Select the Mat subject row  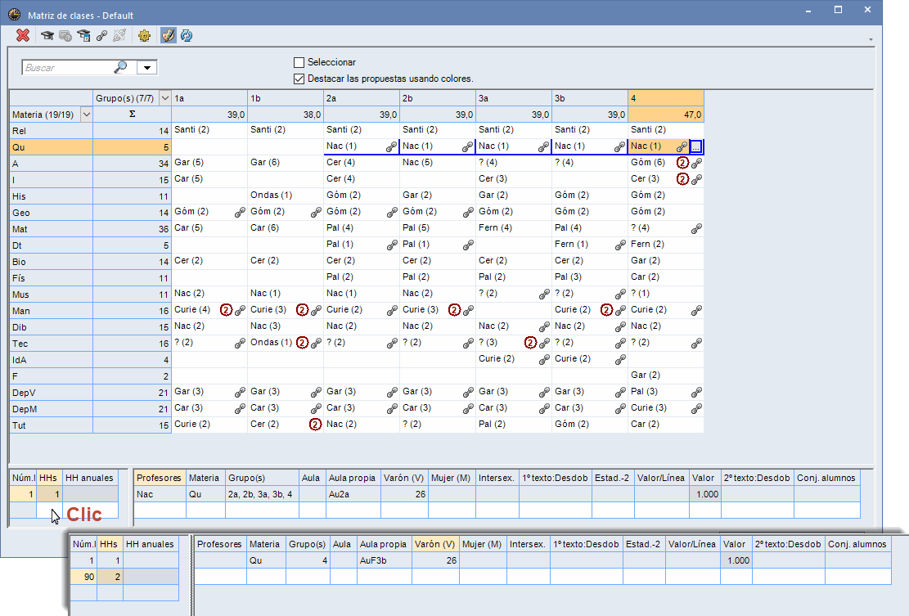[x=51, y=229]
